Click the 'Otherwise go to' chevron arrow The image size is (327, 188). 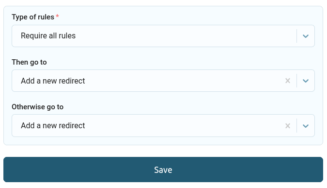point(306,126)
